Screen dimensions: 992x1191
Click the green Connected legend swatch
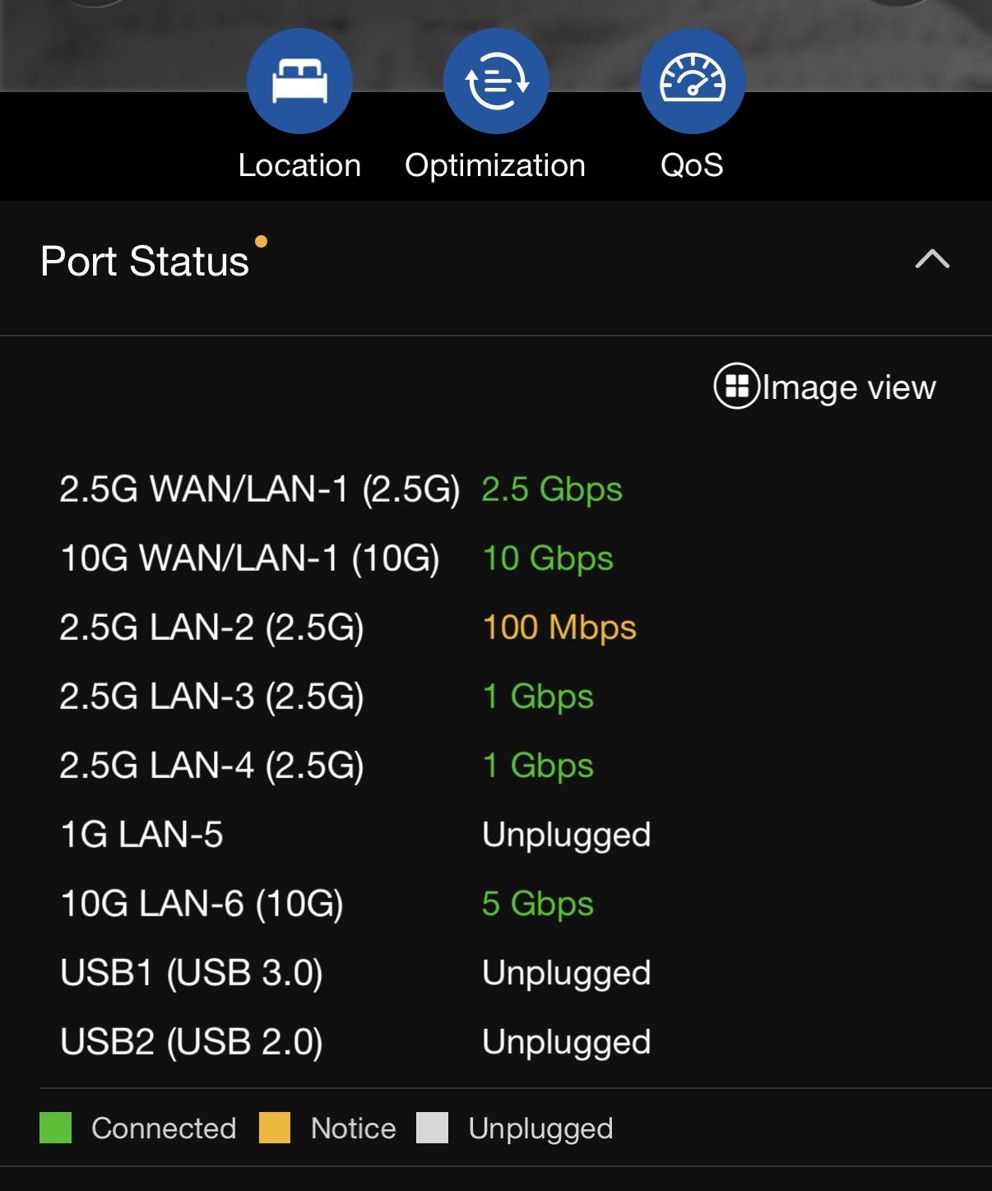click(x=56, y=1128)
